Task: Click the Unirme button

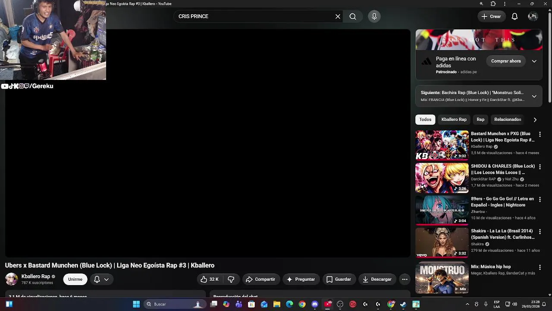Action: click(75, 279)
